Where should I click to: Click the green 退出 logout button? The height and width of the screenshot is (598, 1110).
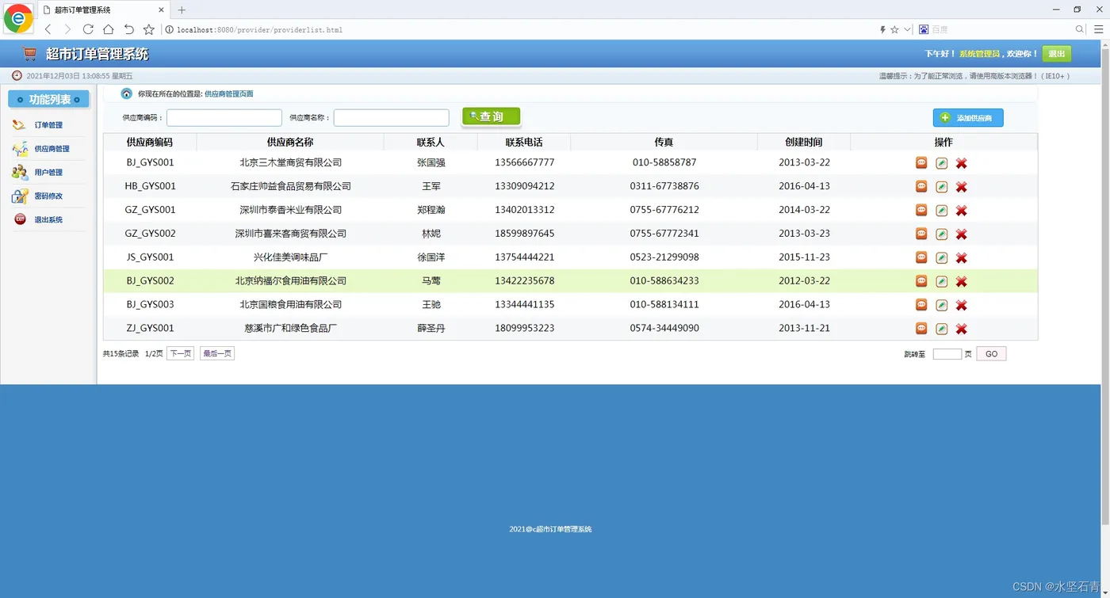[x=1056, y=54]
